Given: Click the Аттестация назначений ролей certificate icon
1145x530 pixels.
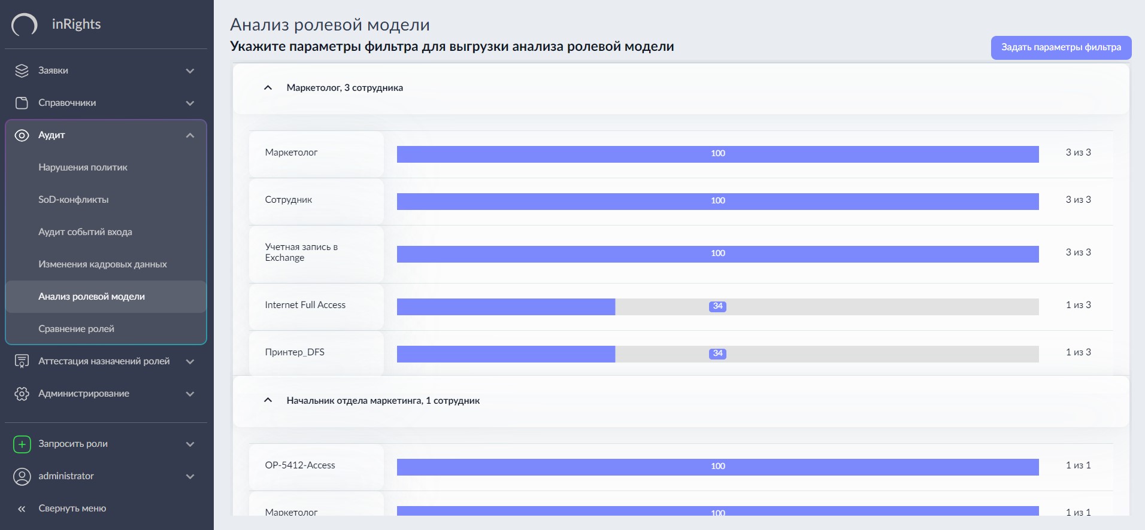Looking at the screenshot, I should click(22, 361).
